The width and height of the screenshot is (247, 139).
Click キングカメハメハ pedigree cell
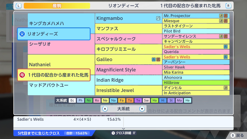coord(61,21)
